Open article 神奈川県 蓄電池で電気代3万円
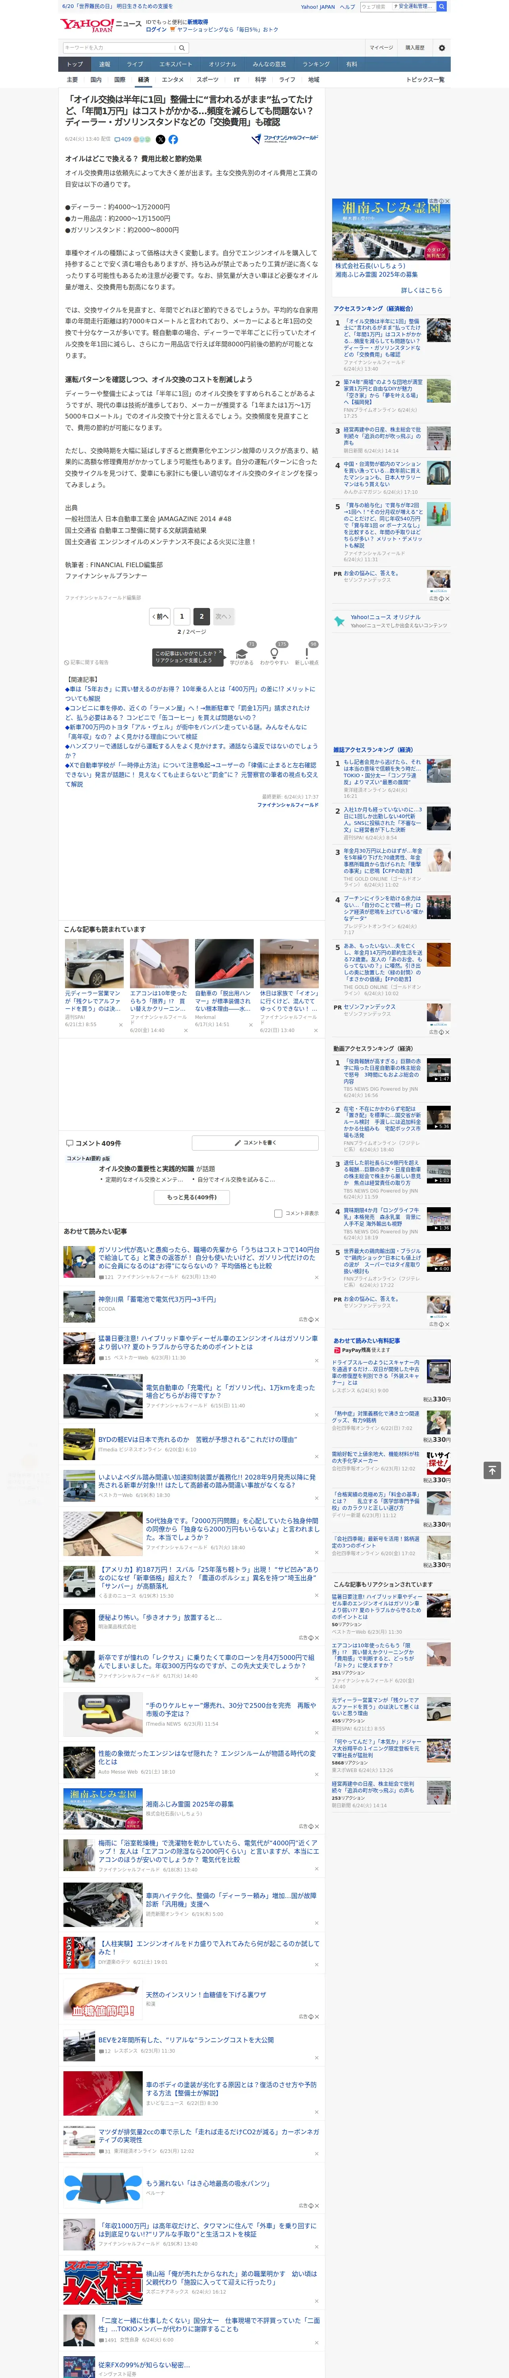The width and height of the screenshot is (509, 2378). tap(157, 1300)
